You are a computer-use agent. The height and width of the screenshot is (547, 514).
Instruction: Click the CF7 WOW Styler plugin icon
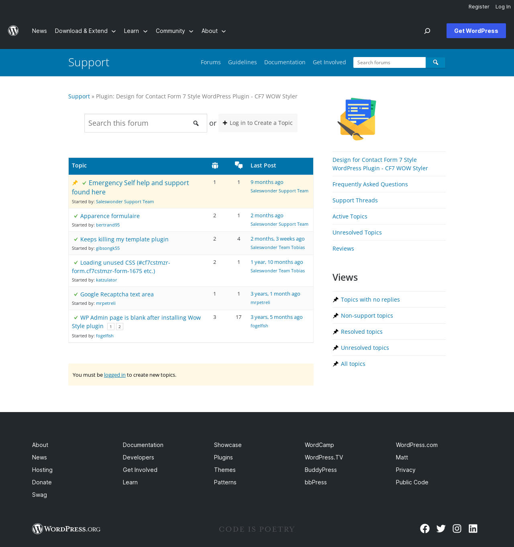[x=357, y=119]
